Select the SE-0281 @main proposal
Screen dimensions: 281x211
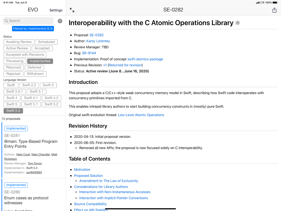pyautogui.click(x=31, y=144)
